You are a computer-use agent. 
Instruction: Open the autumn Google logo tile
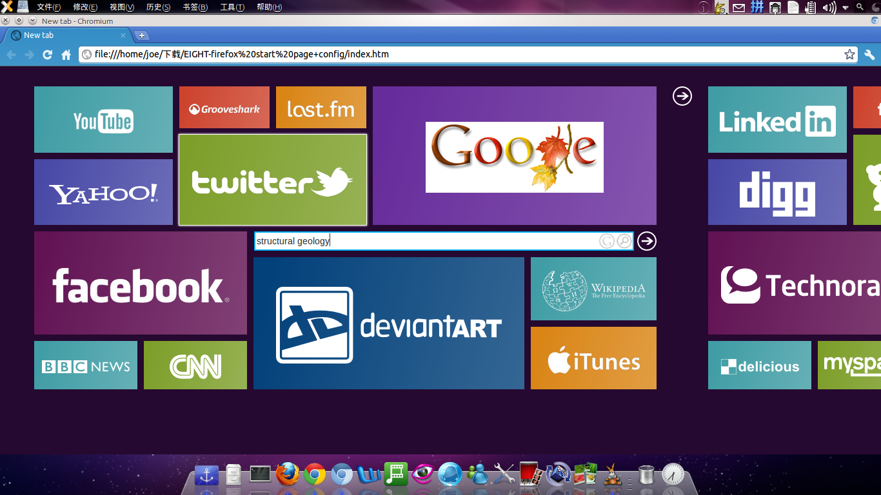[x=515, y=156]
